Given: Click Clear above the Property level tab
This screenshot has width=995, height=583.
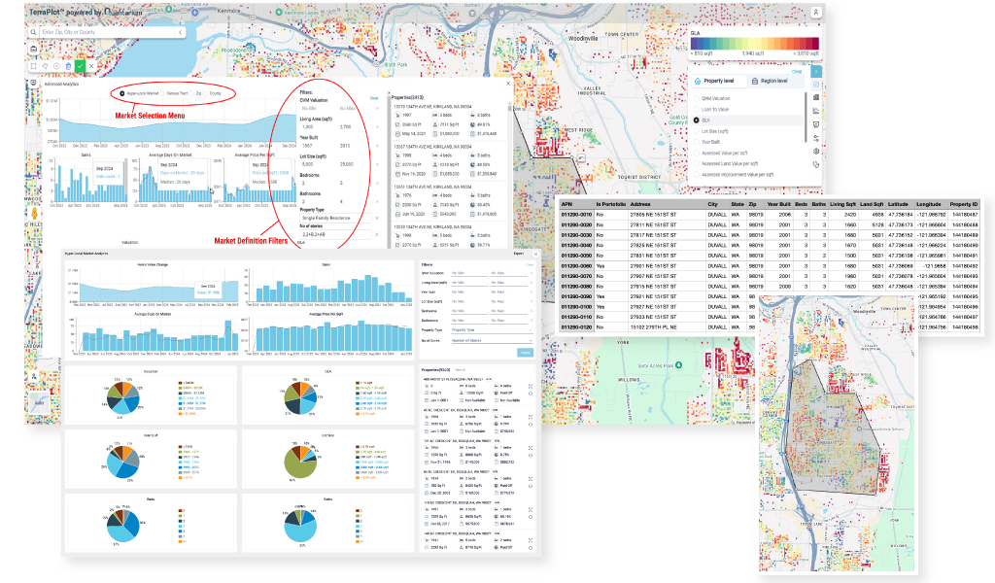Looking at the screenshot, I should pos(797,72).
